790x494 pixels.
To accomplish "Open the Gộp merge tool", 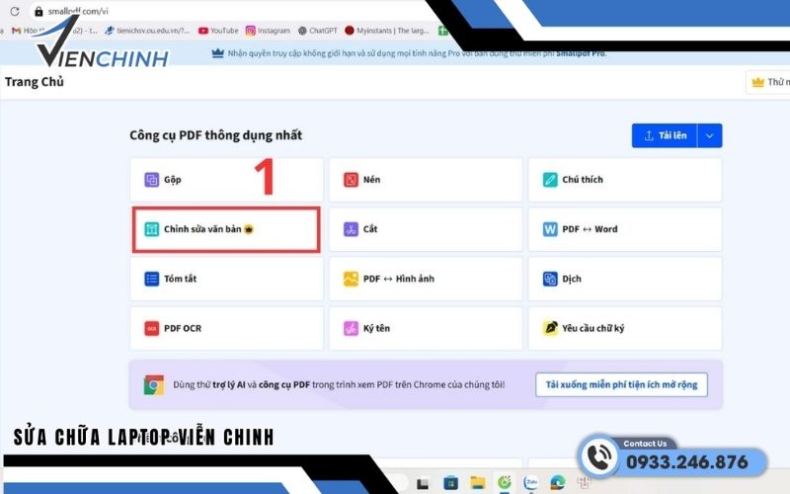I will point(226,180).
